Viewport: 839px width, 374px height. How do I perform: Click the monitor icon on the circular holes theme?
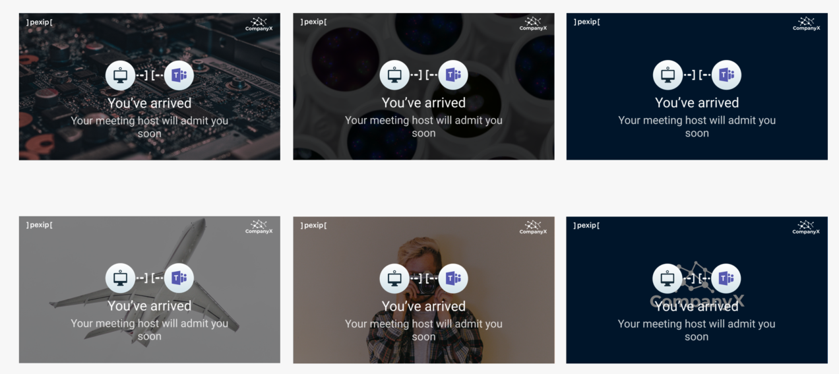point(394,75)
